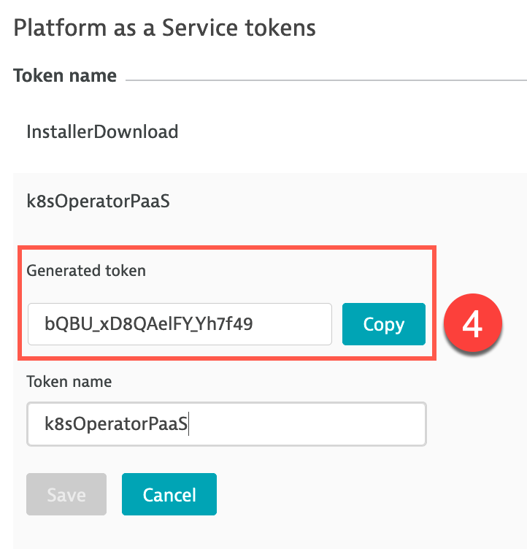Click the k8sOperatorPaaS name text in the list

(x=98, y=201)
